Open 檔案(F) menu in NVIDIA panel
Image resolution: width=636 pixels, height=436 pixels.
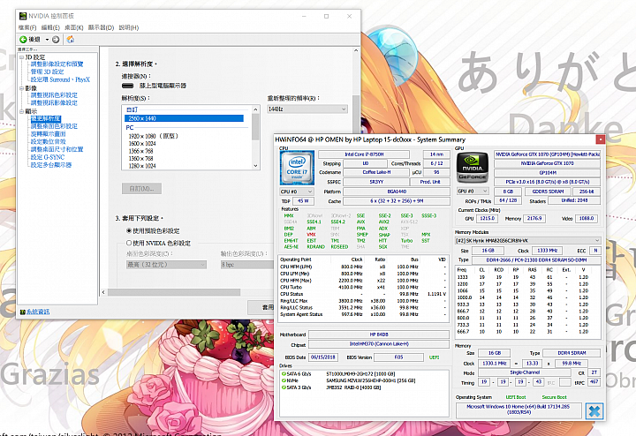pyautogui.click(x=27, y=27)
